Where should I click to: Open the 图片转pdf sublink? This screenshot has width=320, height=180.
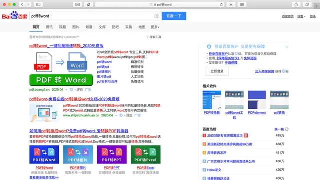pos(104,76)
